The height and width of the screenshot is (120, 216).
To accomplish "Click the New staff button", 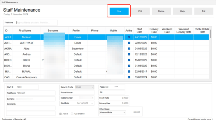I will tap(119, 11).
